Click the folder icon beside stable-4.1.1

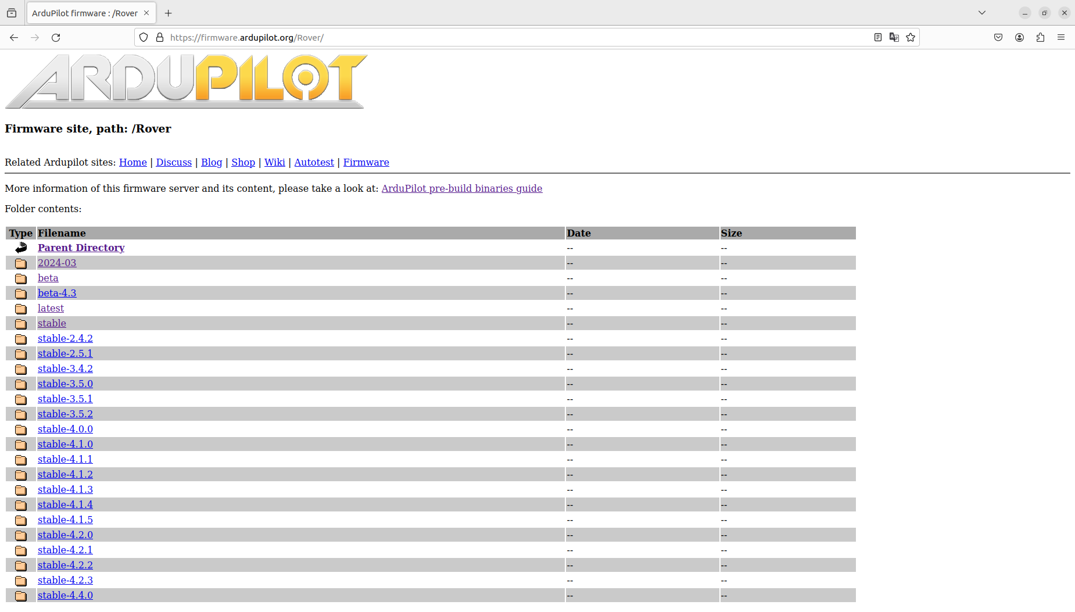(x=21, y=460)
